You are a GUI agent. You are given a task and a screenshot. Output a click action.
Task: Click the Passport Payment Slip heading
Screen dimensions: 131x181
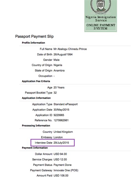click(x=34, y=37)
